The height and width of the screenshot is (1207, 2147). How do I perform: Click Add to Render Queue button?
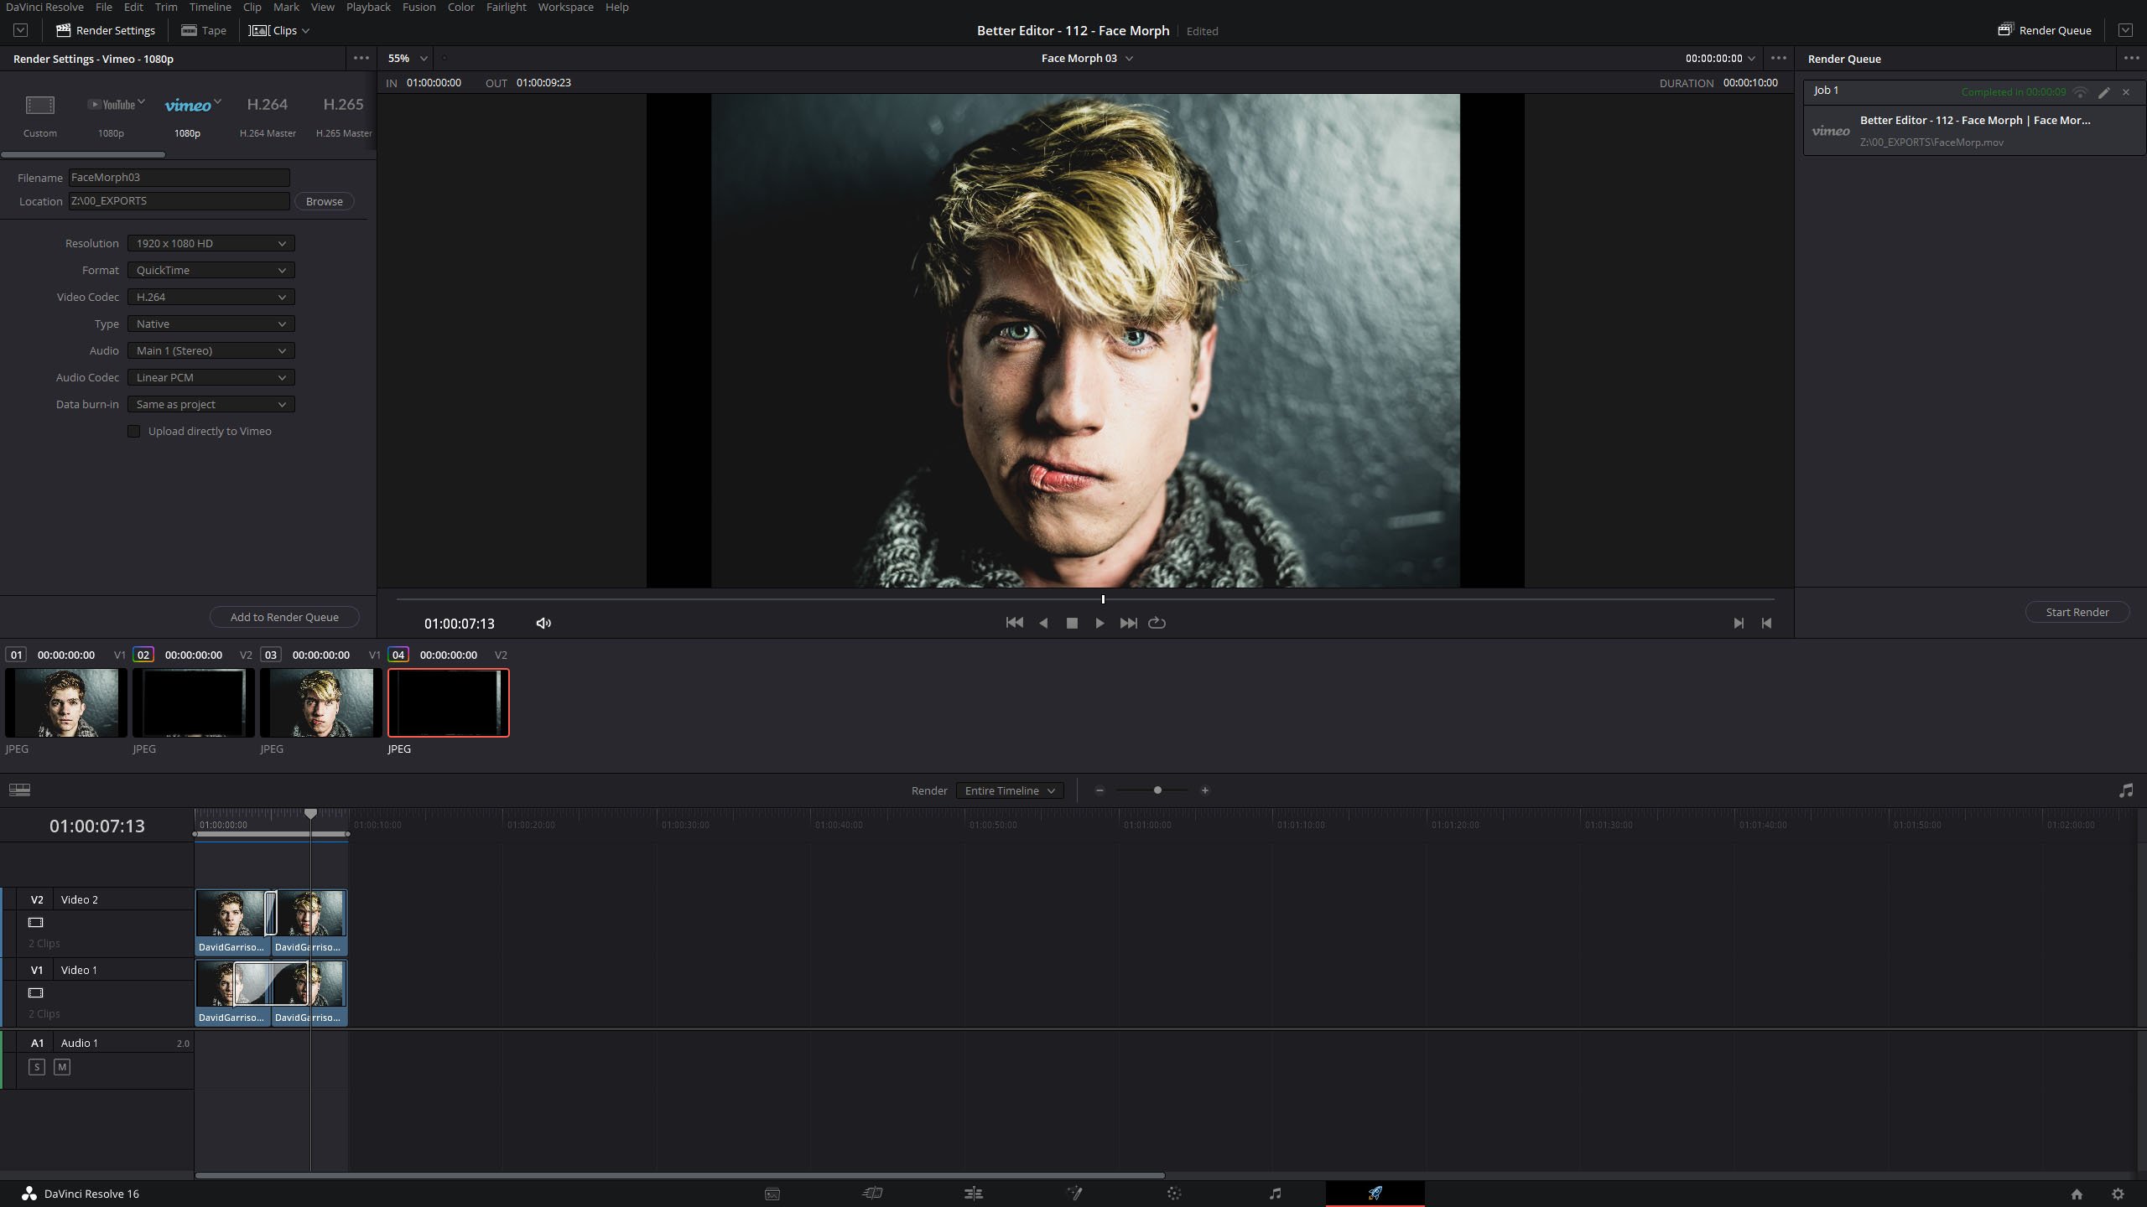point(284,617)
